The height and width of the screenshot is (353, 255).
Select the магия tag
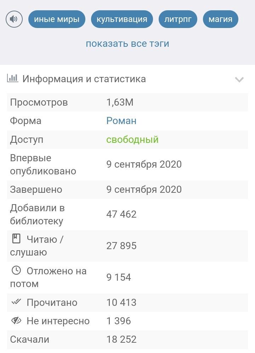(220, 19)
